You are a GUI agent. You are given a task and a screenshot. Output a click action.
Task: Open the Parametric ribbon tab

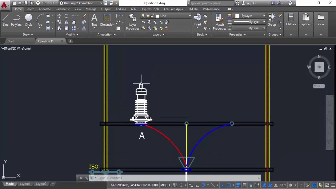click(62, 9)
